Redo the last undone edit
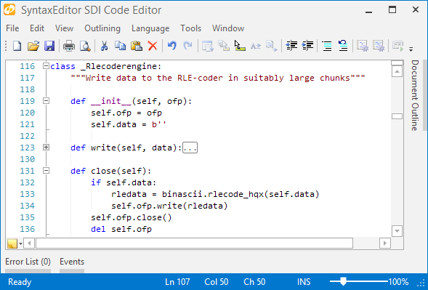428x290 pixels. click(187, 45)
